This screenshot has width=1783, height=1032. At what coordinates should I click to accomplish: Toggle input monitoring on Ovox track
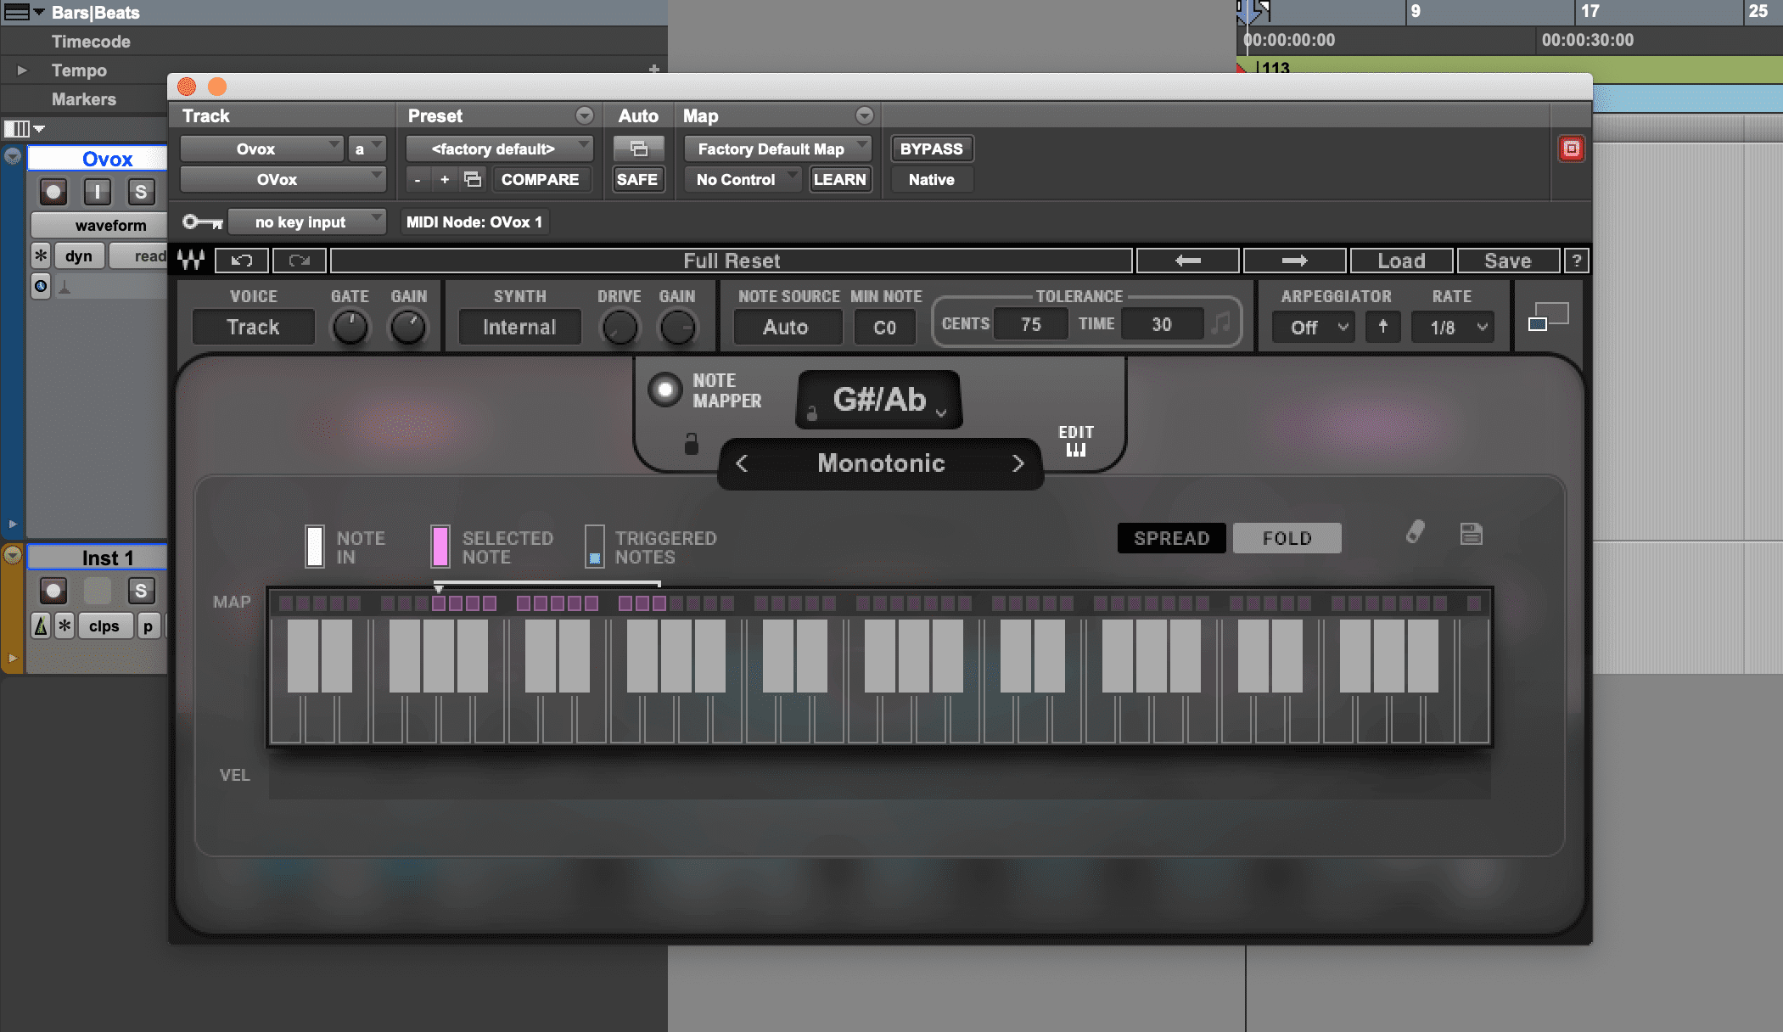98,192
